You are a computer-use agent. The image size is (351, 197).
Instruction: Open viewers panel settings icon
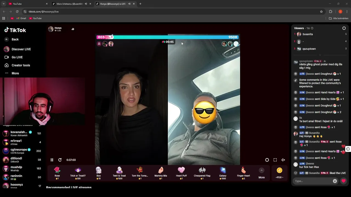coord(344,28)
